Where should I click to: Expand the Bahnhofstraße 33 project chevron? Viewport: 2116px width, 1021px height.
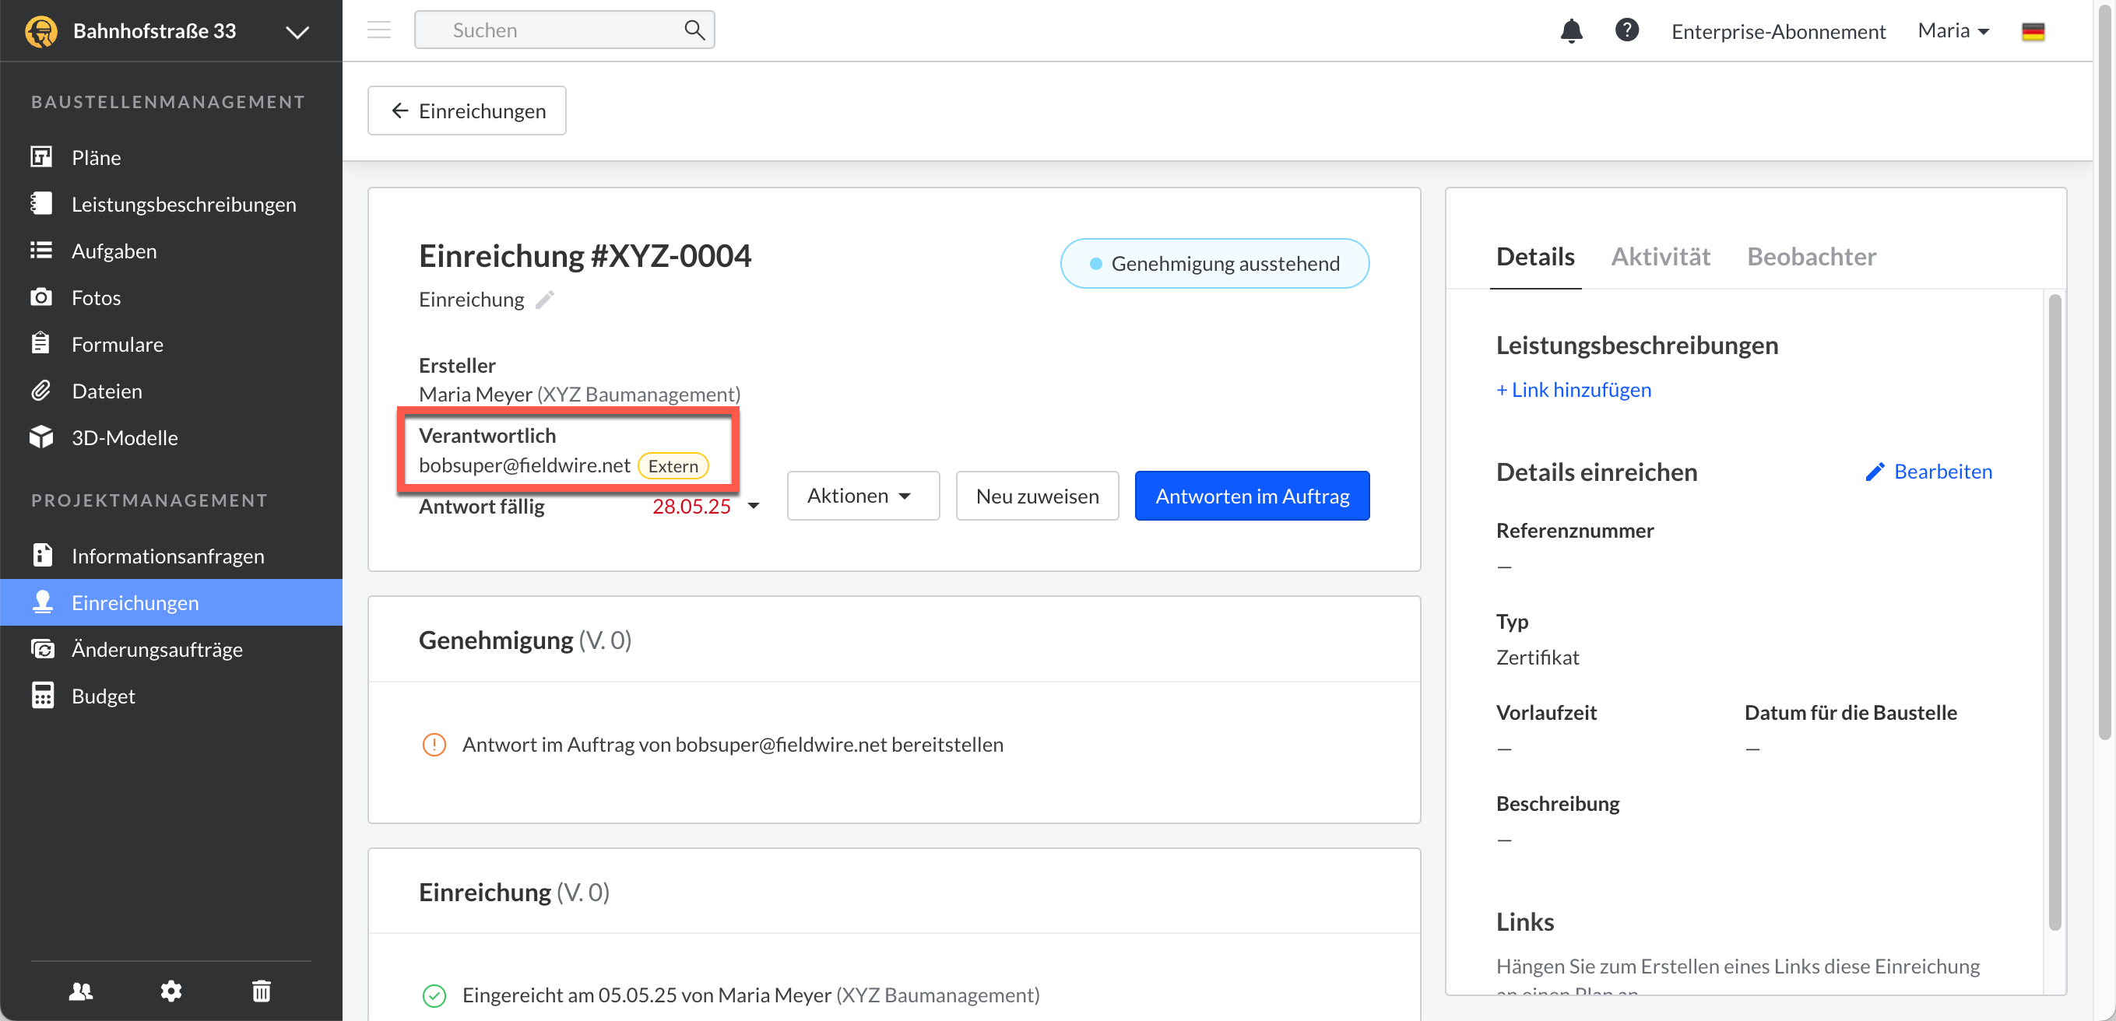[297, 32]
